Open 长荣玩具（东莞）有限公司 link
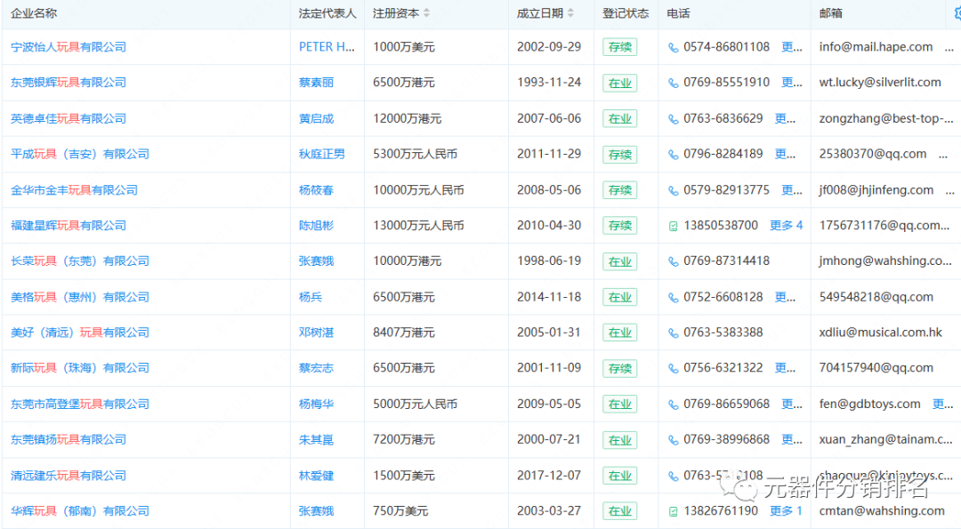This screenshot has height=529, width=961. point(80,261)
